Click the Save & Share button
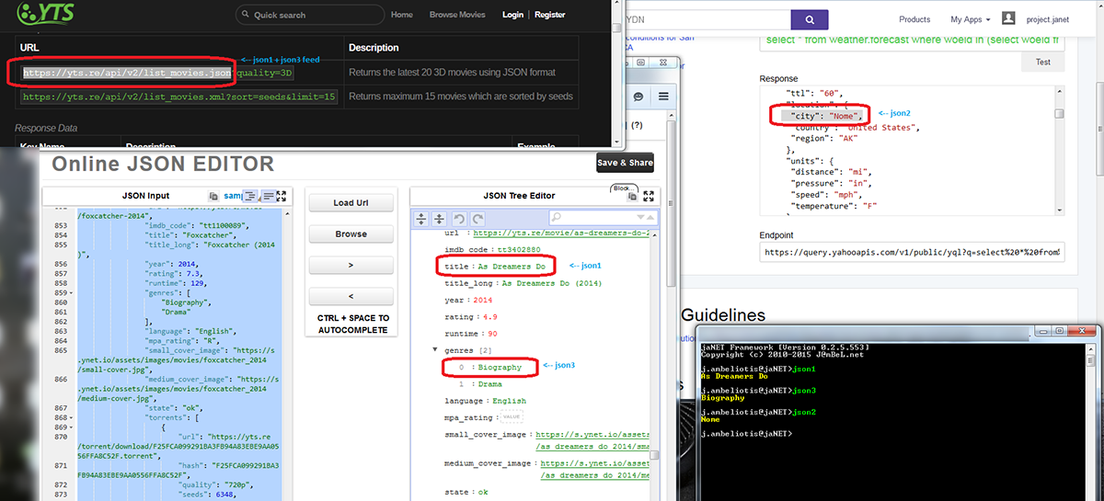Viewport: 1104px width, 501px height. (x=626, y=163)
